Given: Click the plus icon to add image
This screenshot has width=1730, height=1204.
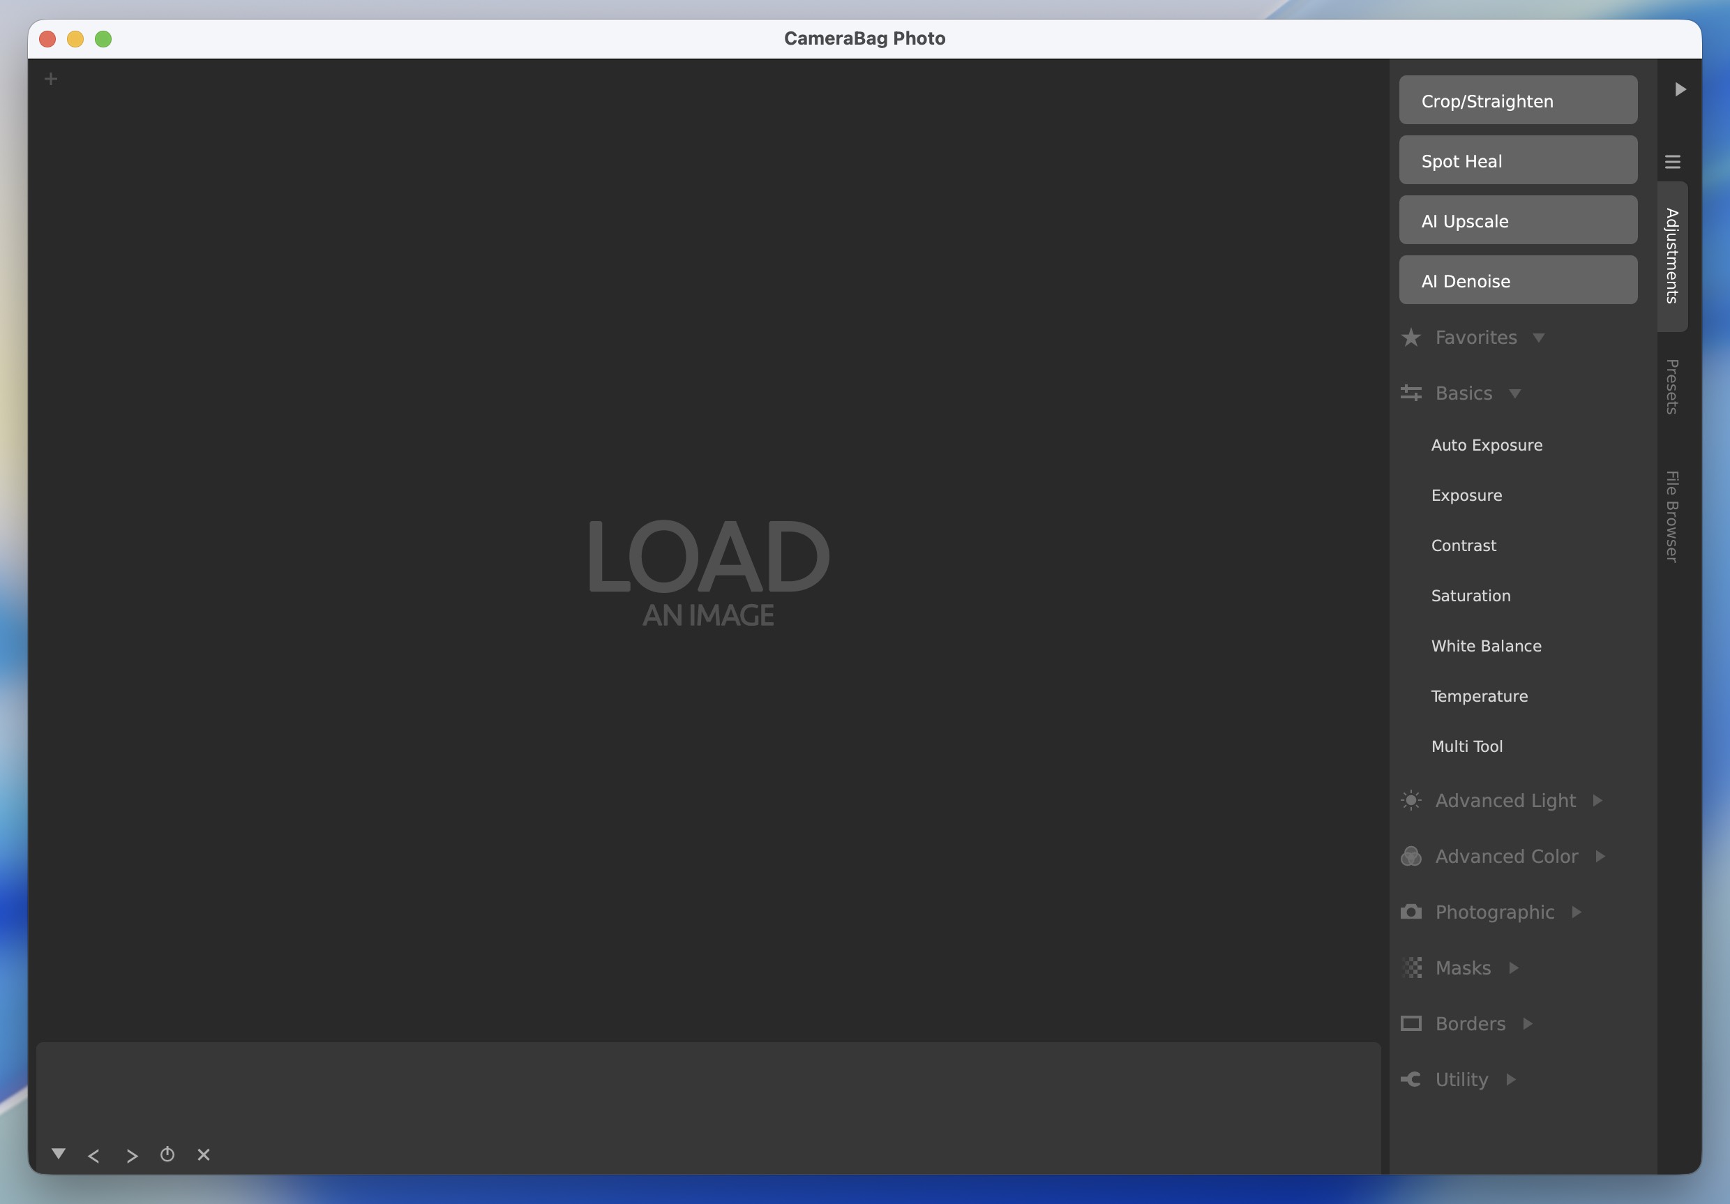Looking at the screenshot, I should (50, 79).
